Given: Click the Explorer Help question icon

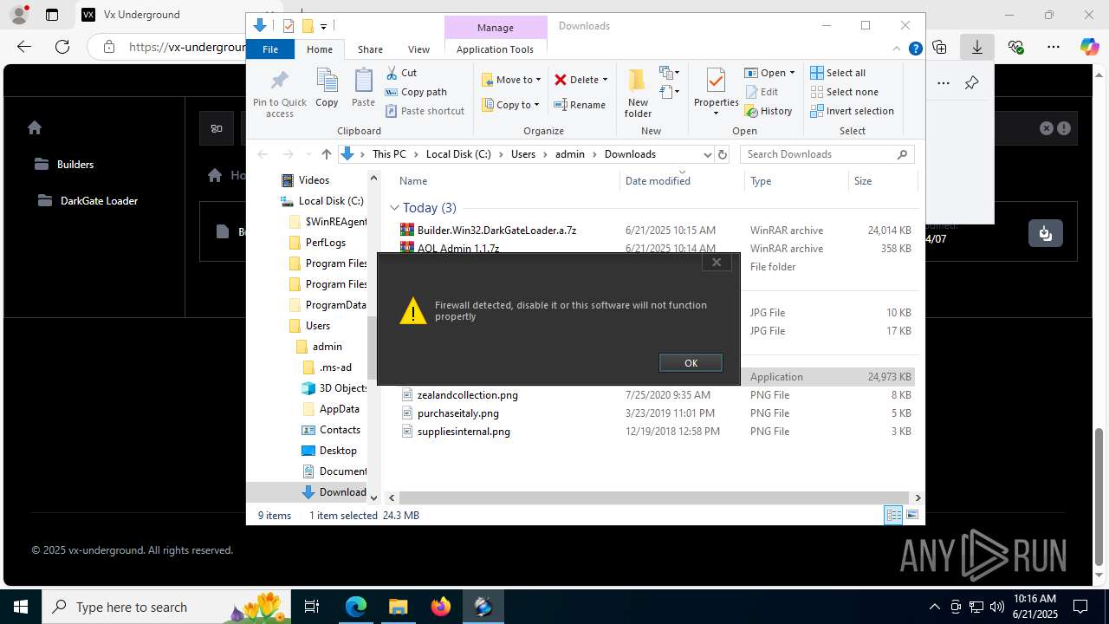Looking at the screenshot, I should (915, 49).
